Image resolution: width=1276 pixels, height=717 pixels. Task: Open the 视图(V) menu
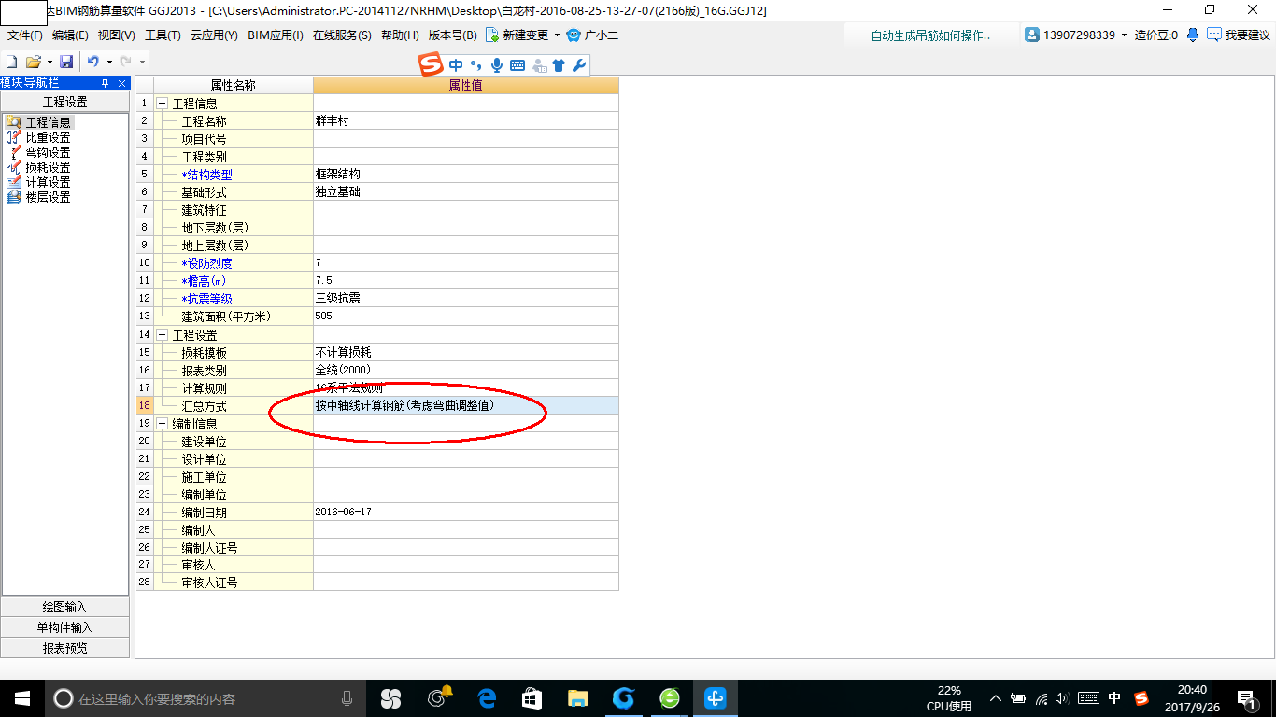116,35
